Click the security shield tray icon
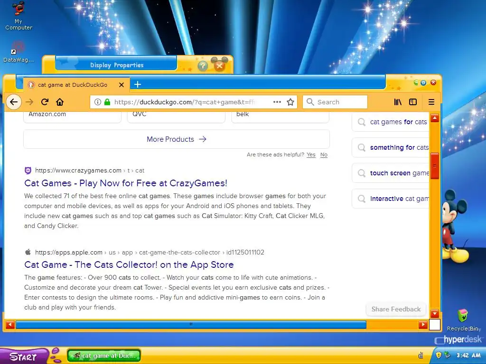This screenshot has width=486, height=364. pyautogui.click(x=438, y=355)
